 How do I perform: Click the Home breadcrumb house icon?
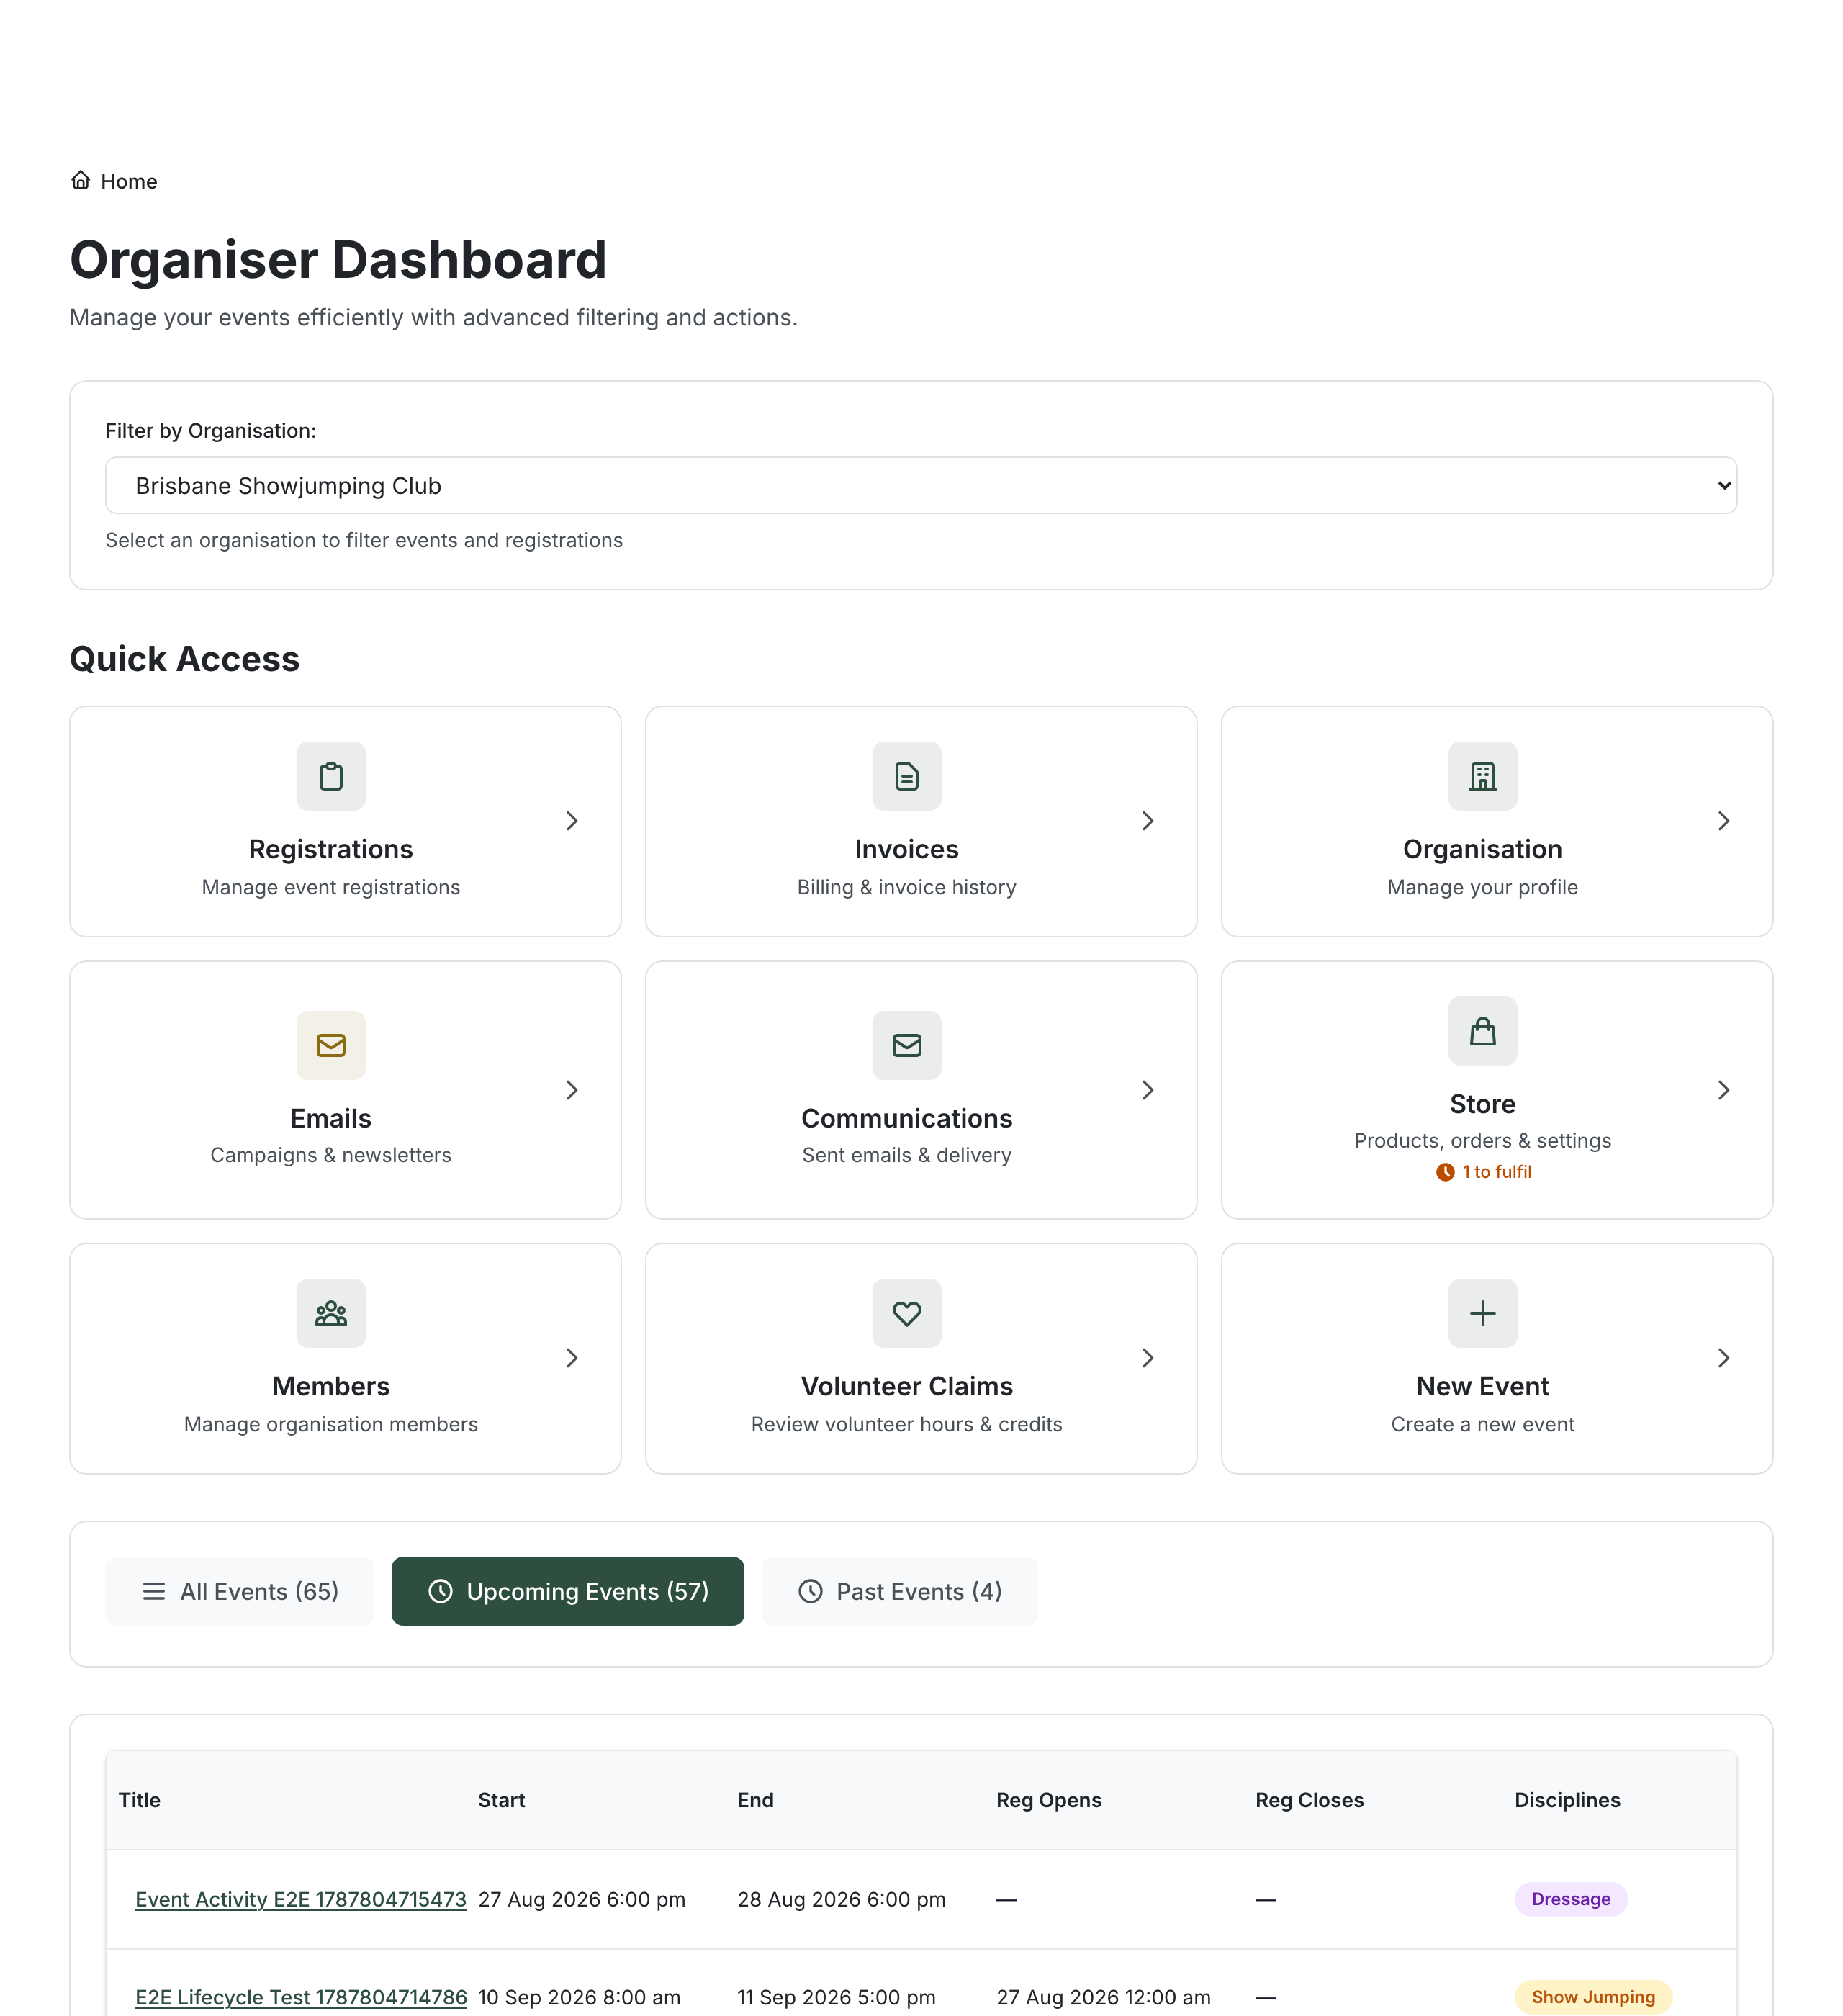click(81, 180)
